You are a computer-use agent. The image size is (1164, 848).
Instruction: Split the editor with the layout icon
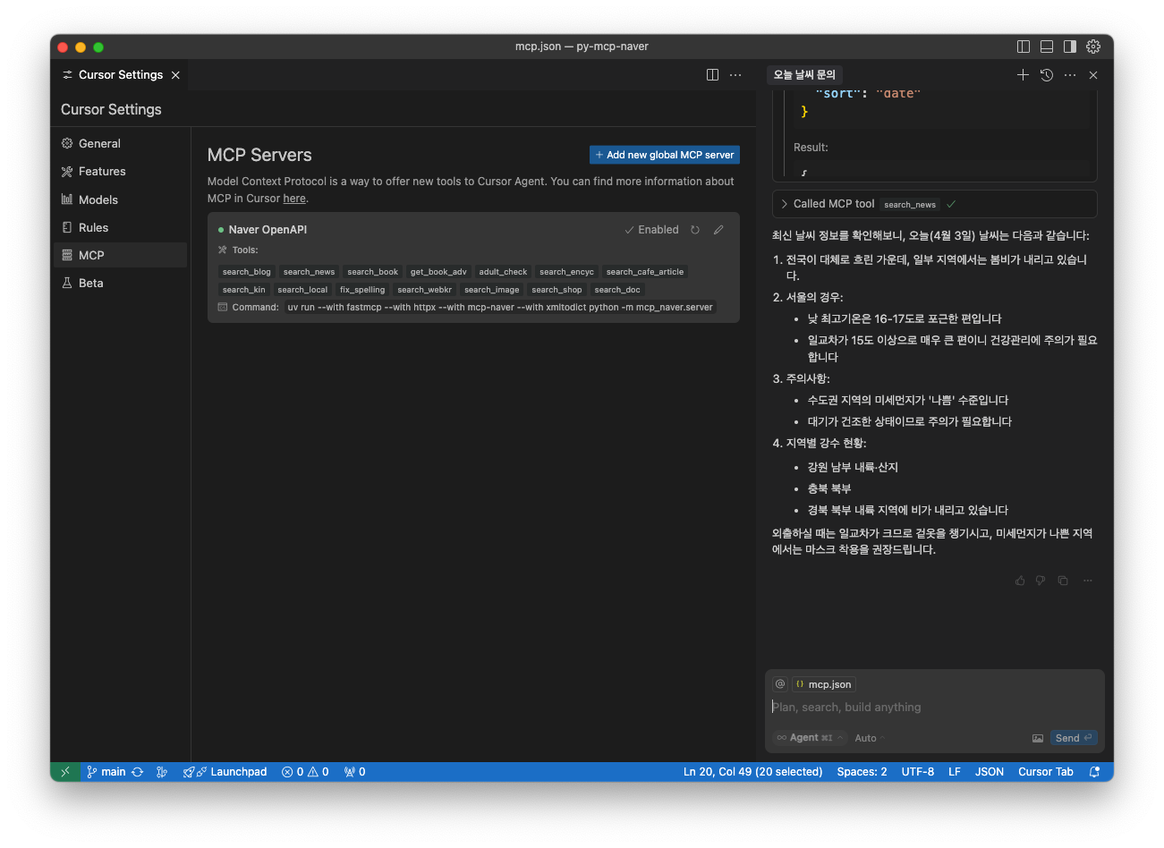[x=712, y=75]
